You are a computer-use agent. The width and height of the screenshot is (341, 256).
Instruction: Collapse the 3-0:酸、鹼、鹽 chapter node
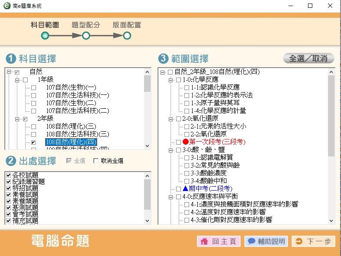(x=170, y=149)
